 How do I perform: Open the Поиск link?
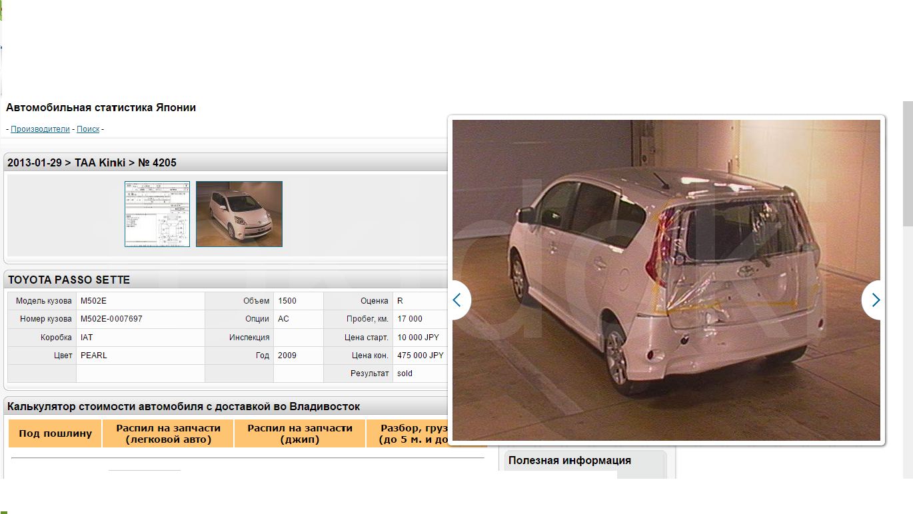(88, 129)
